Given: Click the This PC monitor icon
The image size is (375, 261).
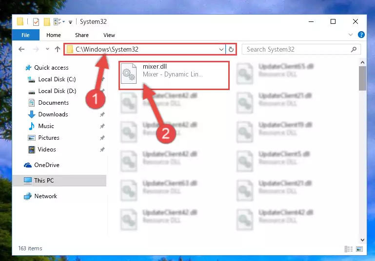Looking at the screenshot, I should [x=28, y=181].
